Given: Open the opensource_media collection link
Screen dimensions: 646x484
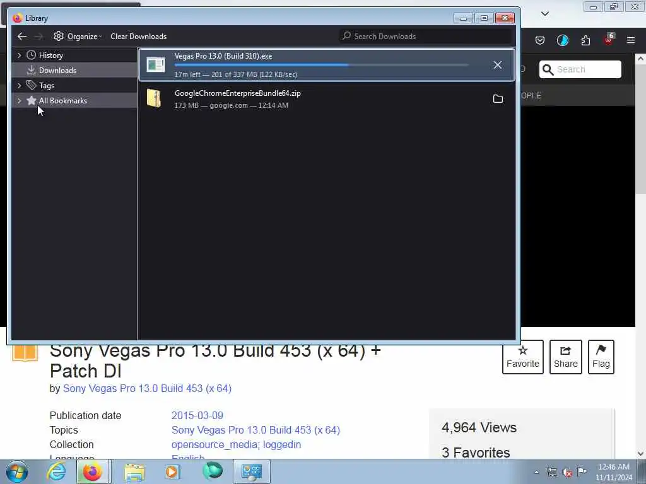Looking at the screenshot, I should [216, 445].
